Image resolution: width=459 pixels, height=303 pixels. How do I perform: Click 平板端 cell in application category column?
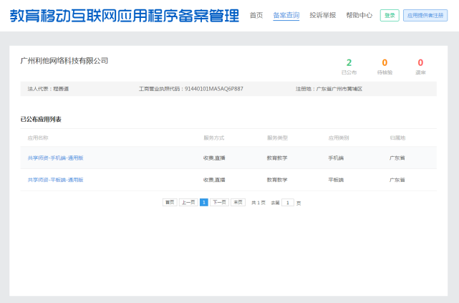click(x=336, y=180)
